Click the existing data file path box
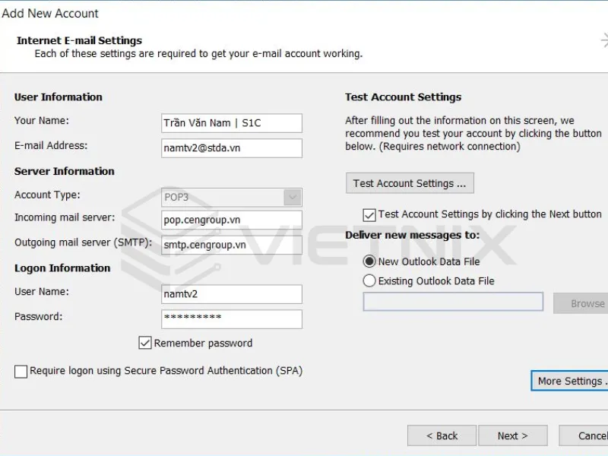The width and height of the screenshot is (608, 456). 453,302
